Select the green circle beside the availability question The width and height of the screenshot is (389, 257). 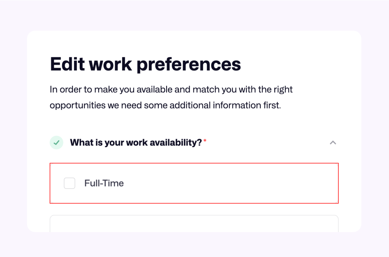(56, 142)
